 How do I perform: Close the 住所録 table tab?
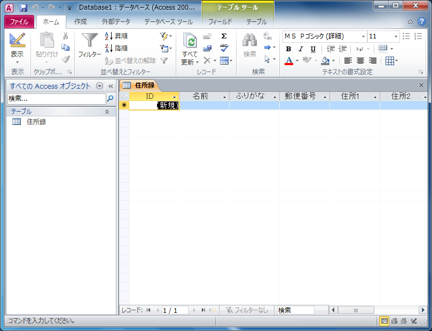click(421, 85)
